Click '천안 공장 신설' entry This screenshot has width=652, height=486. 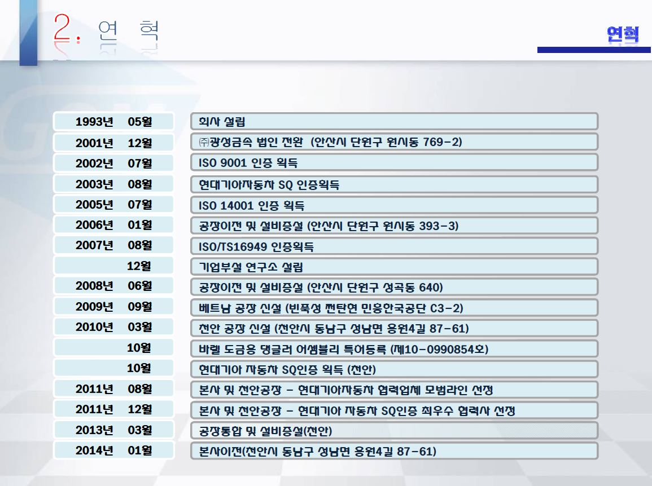pos(394,328)
